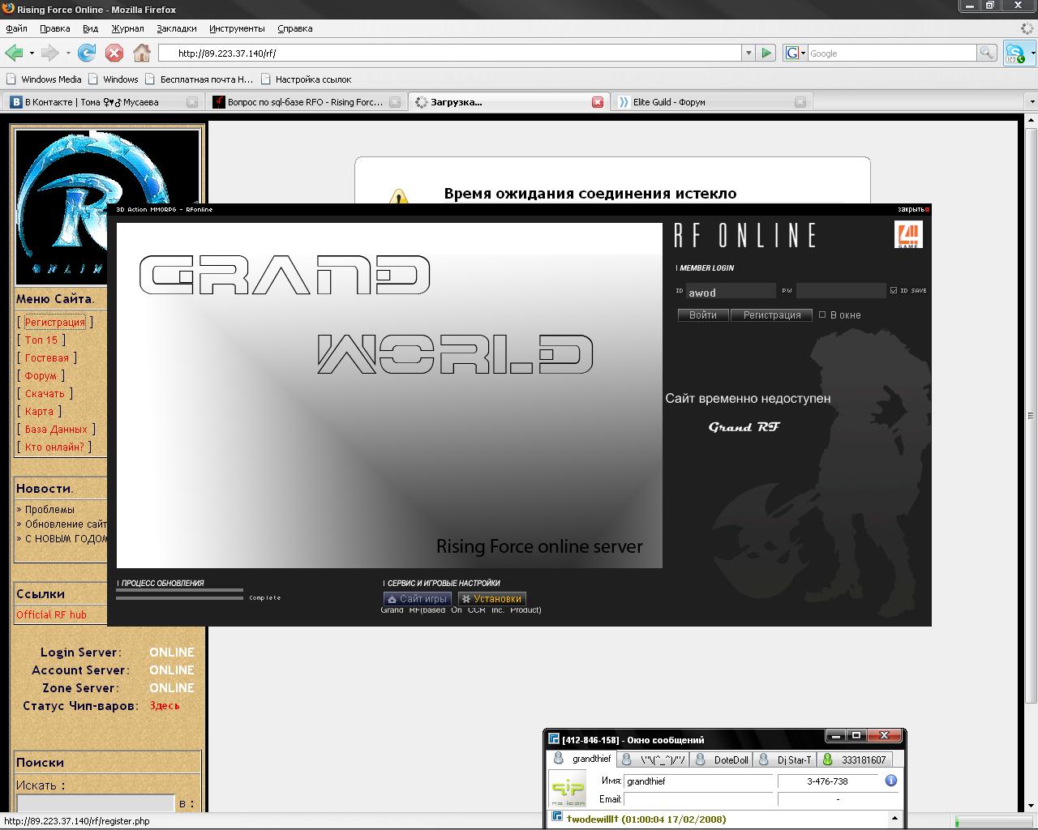
Task: Enable the 'В окне' windowed mode checkbox
Action: coord(822,314)
